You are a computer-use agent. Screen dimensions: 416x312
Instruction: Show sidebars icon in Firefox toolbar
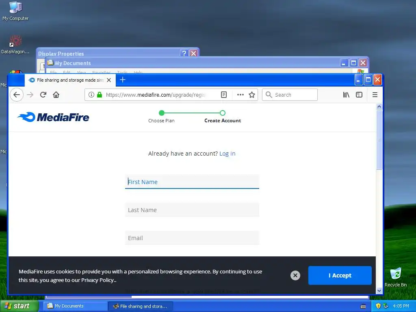click(359, 95)
